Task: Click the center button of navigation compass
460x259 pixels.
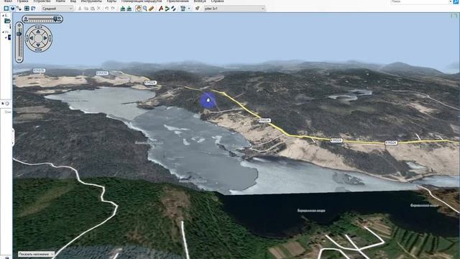Action: click(38, 38)
